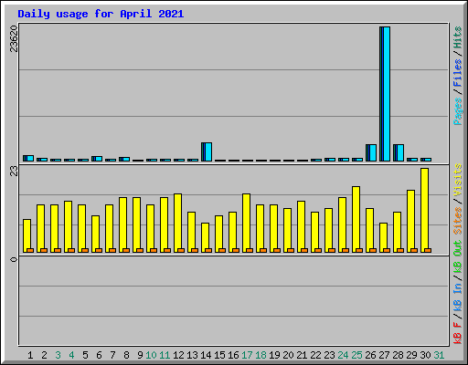Click the hits bar for day 26
The width and height of the screenshot is (468, 365).
(371, 152)
